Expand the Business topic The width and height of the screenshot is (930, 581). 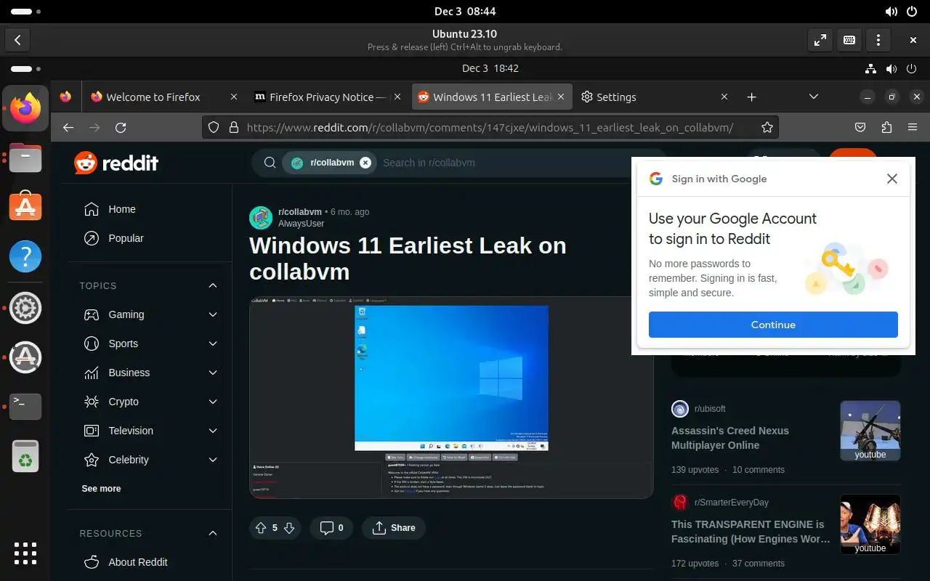(213, 373)
